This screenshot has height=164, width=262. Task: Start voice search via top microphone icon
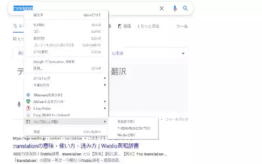(175, 8)
